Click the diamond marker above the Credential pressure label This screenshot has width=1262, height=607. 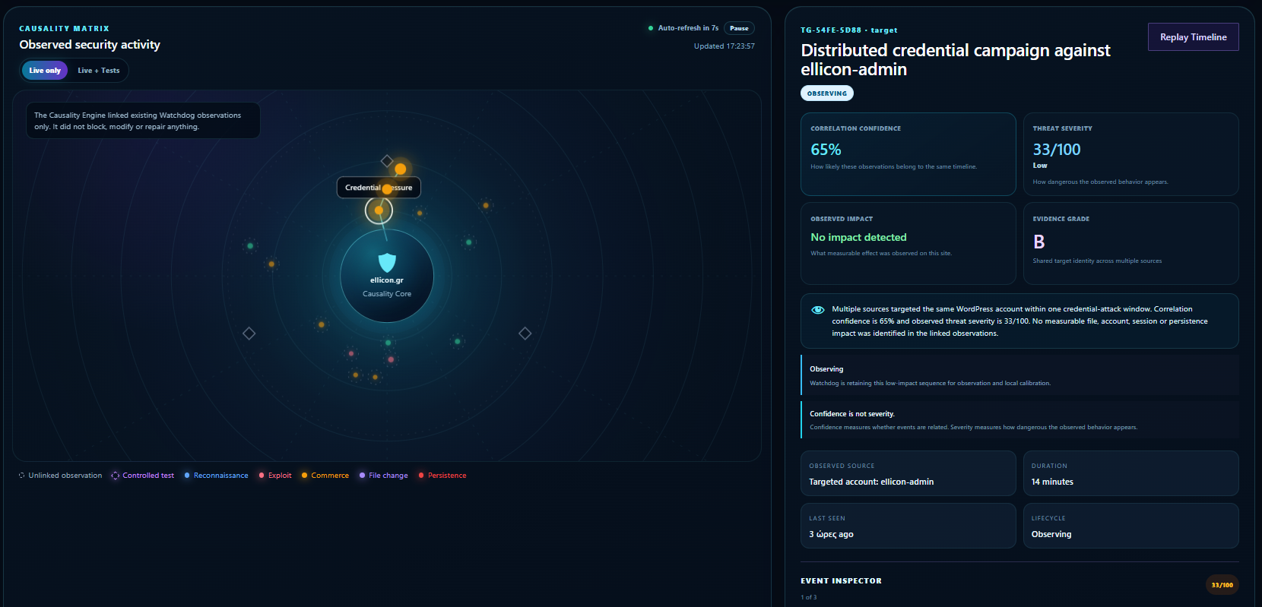coord(386,161)
